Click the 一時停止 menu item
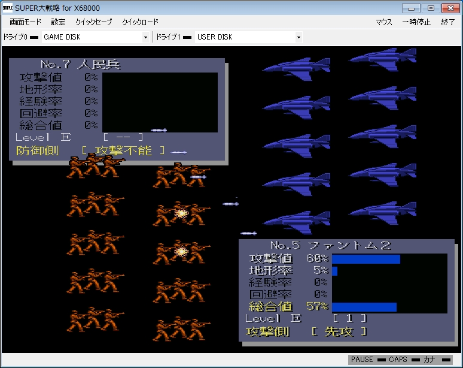 click(416, 22)
